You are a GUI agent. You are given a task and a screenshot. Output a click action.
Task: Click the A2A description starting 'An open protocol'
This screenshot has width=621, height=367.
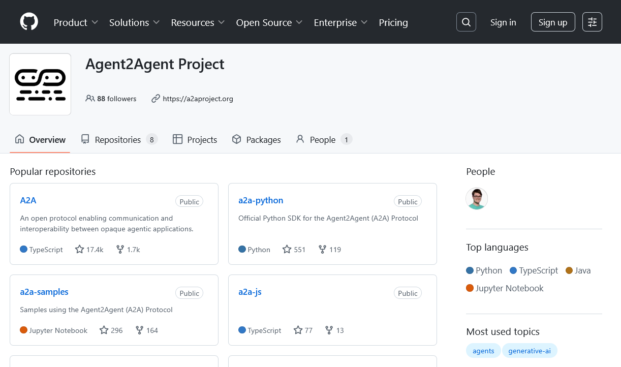[x=107, y=224]
